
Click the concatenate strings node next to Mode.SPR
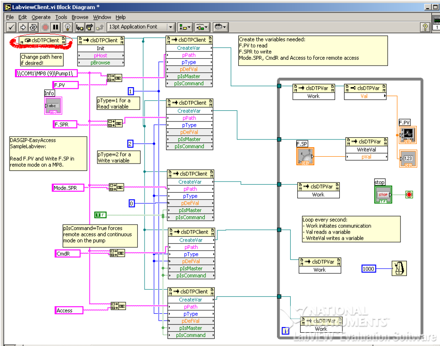(116, 187)
